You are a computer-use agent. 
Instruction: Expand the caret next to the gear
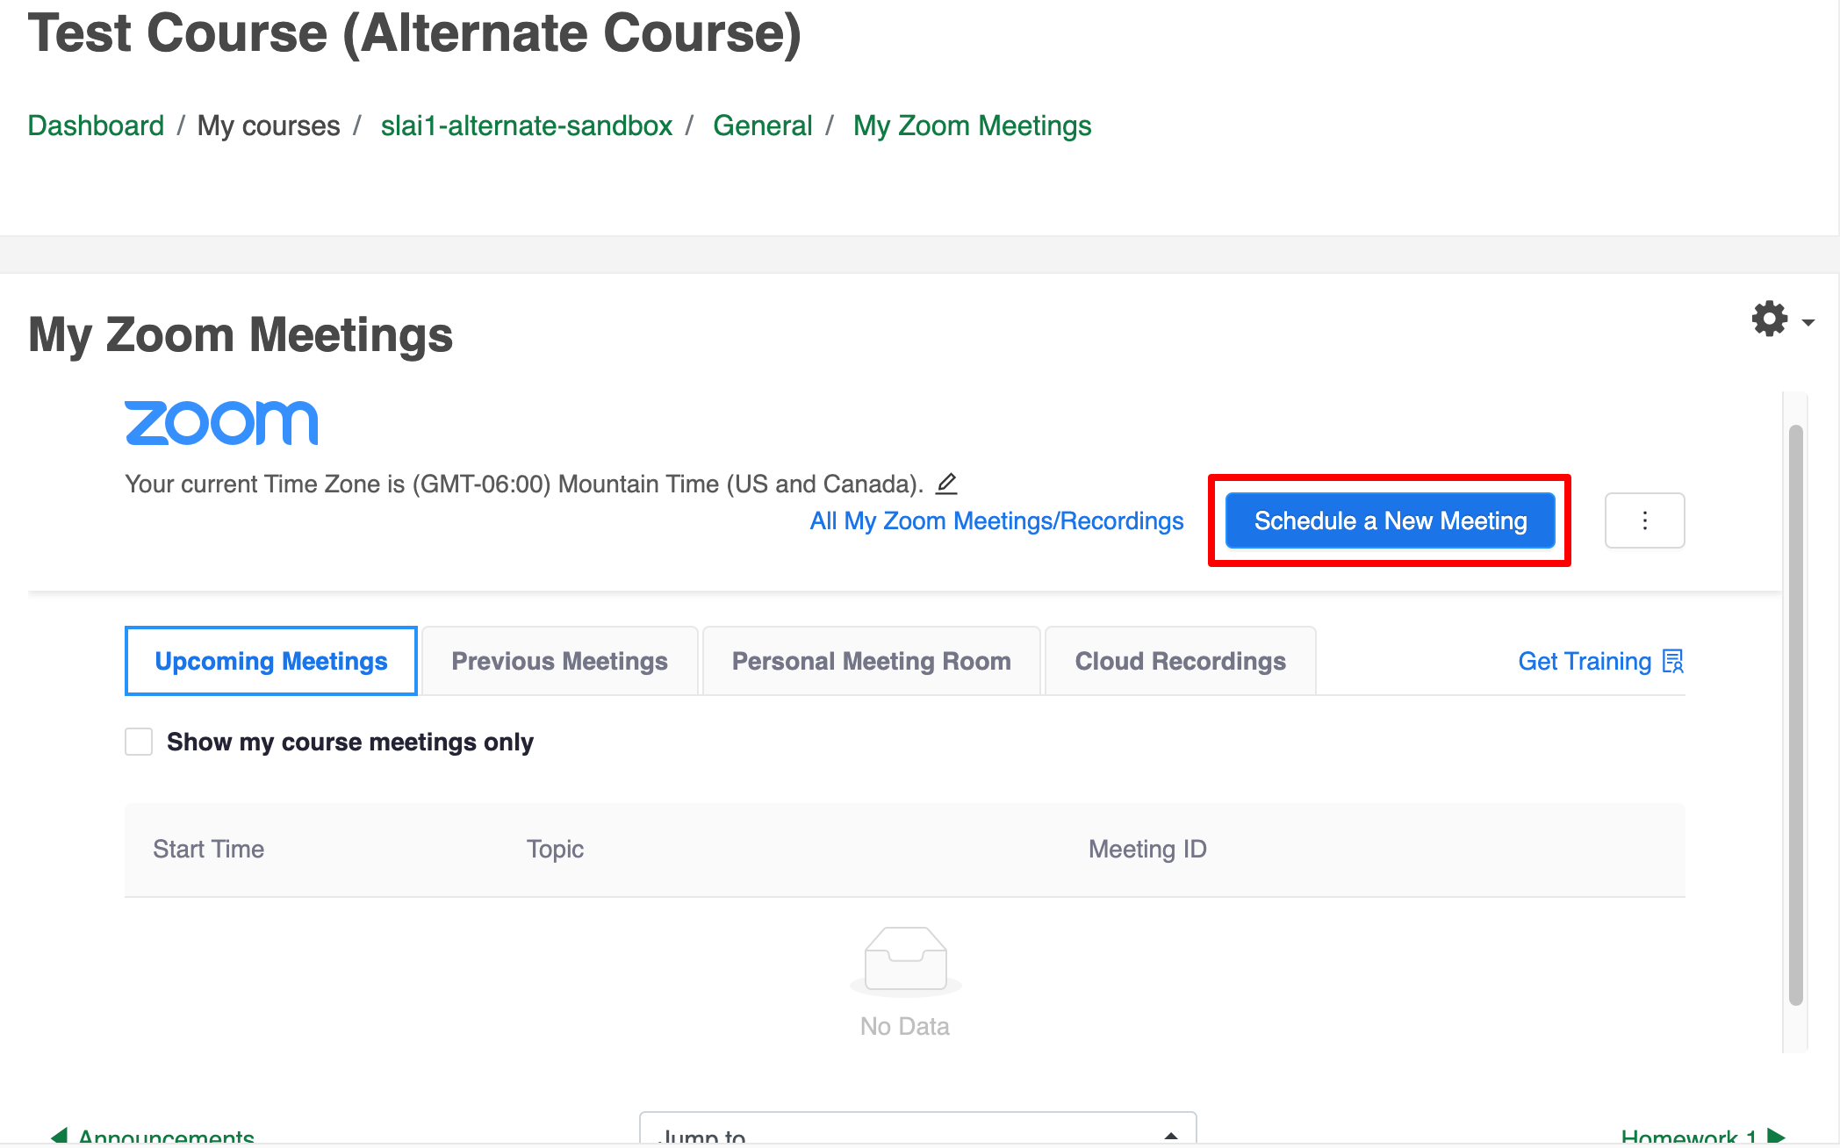tap(1808, 323)
